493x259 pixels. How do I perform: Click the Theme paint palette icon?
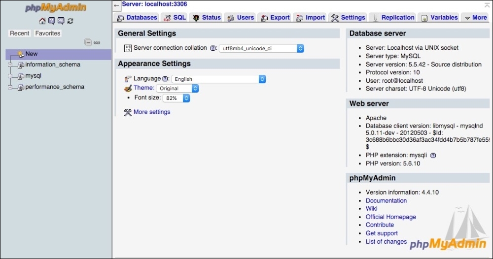(x=128, y=88)
